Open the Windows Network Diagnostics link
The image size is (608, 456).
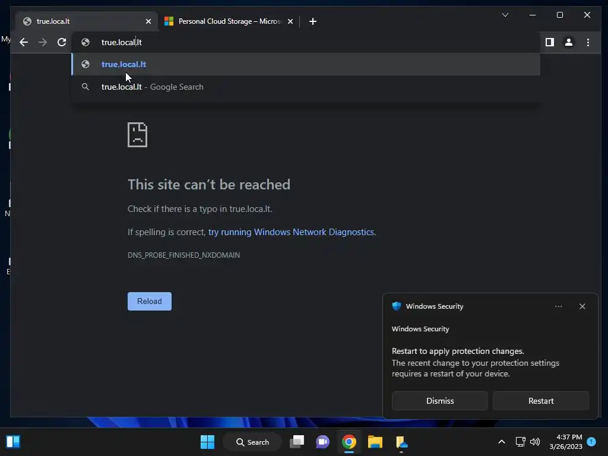[291, 232]
